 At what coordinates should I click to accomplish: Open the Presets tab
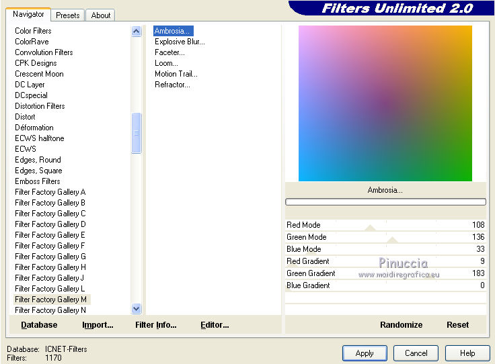(x=67, y=15)
